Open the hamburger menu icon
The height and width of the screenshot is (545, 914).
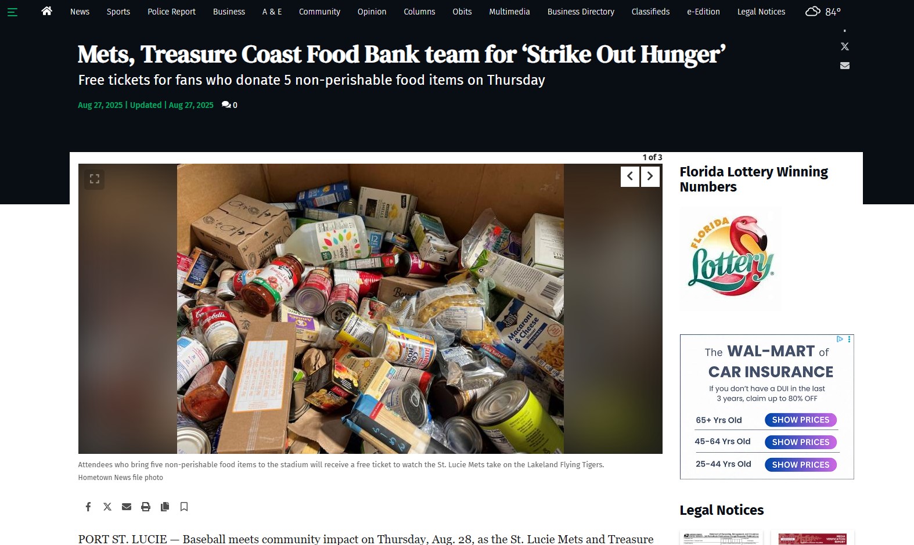(x=12, y=12)
